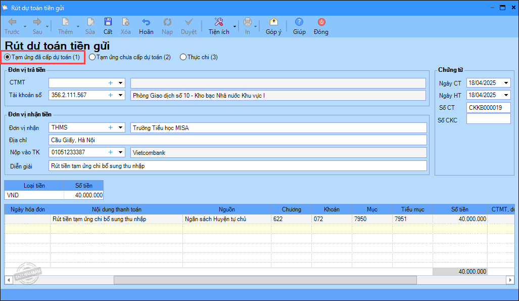Save the voucher with Cất
This screenshot has height=301, width=519.
[108, 26]
